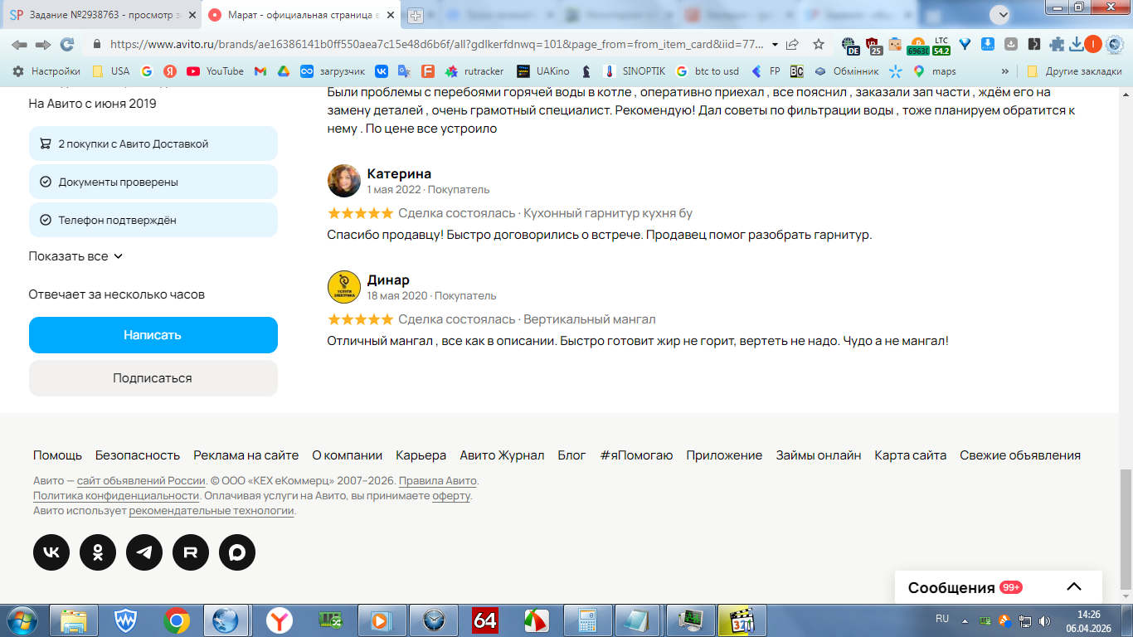Click Катерина's reviewer avatar
The image size is (1133, 637).
344,181
